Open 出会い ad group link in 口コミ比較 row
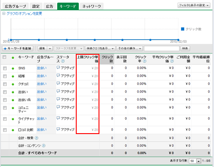 (42, 130)
